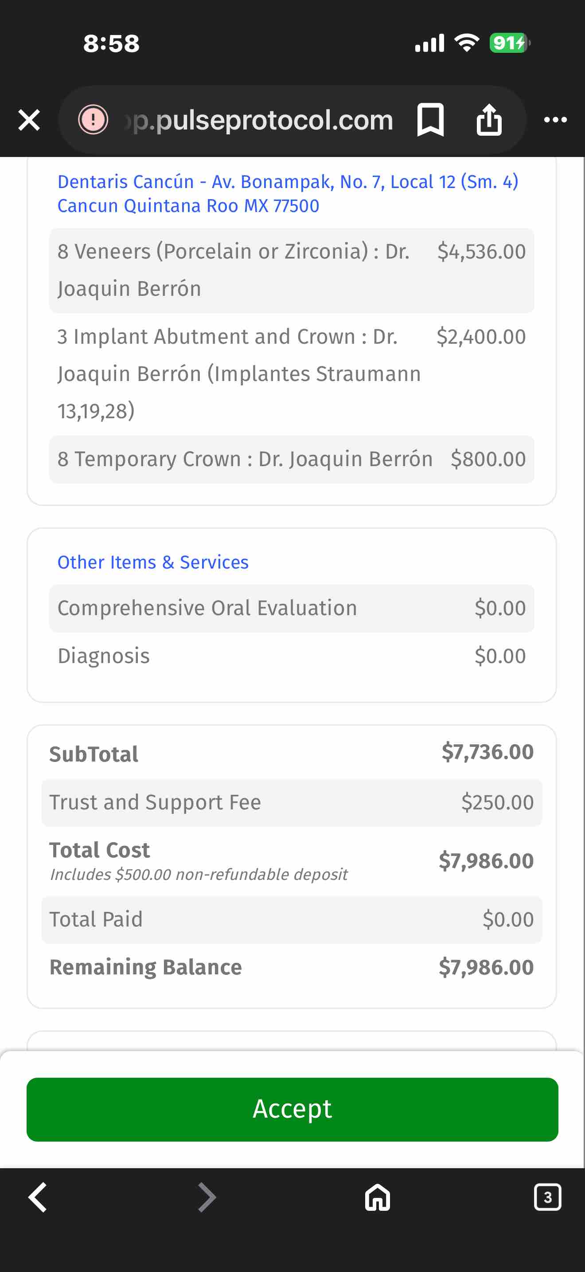Tap the Other Items & Services heading

tap(153, 562)
